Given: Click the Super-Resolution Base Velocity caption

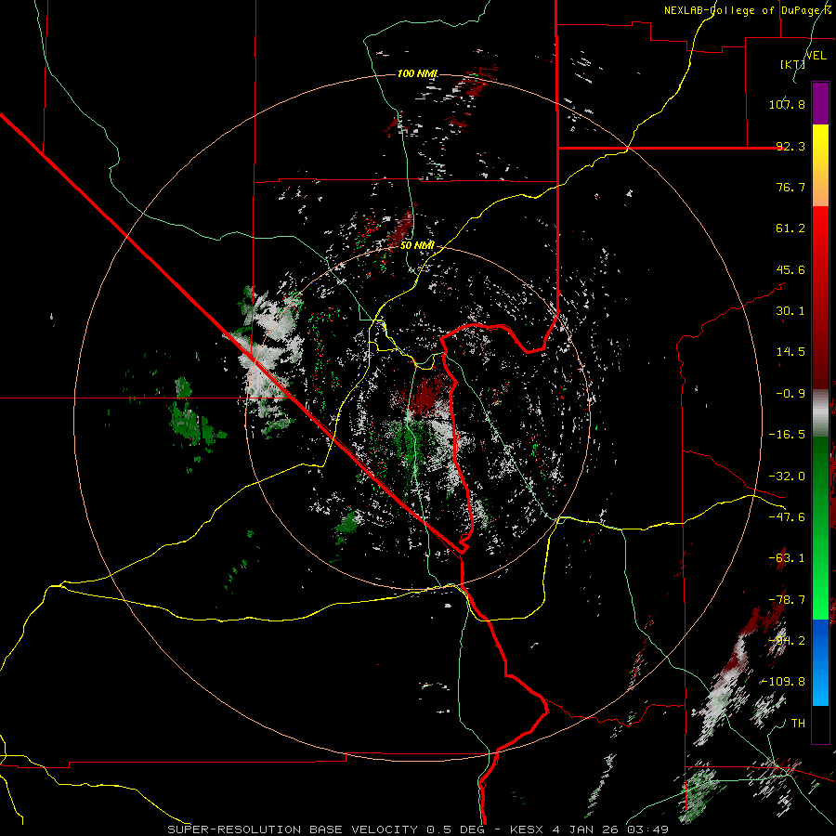Looking at the screenshot, I should (x=417, y=829).
